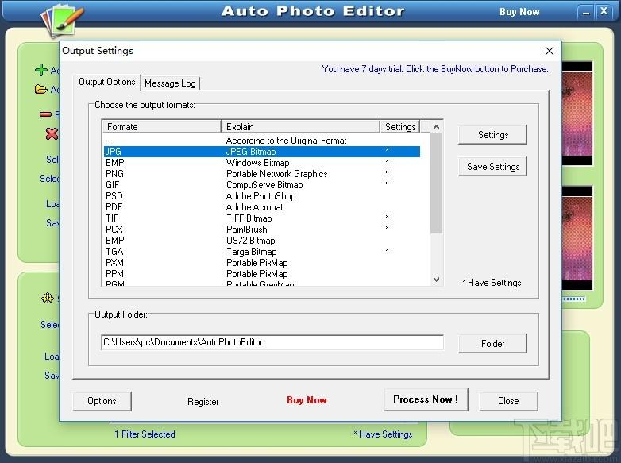Select the TGA Targa Bitmap row
Screen dimensions: 621x463
(x=262, y=252)
